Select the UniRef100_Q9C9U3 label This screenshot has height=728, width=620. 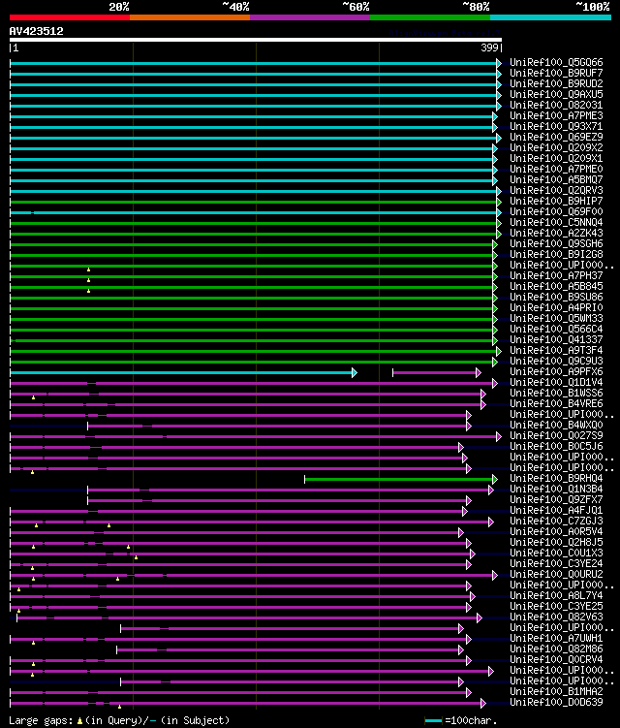[x=556, y=361]
